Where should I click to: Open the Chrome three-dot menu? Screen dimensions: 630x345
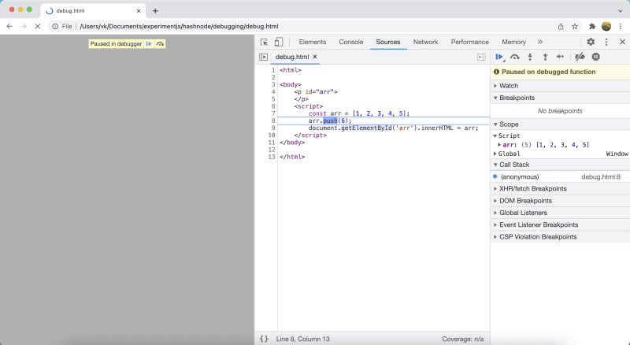pyautogui.click(x=621, y=27)
